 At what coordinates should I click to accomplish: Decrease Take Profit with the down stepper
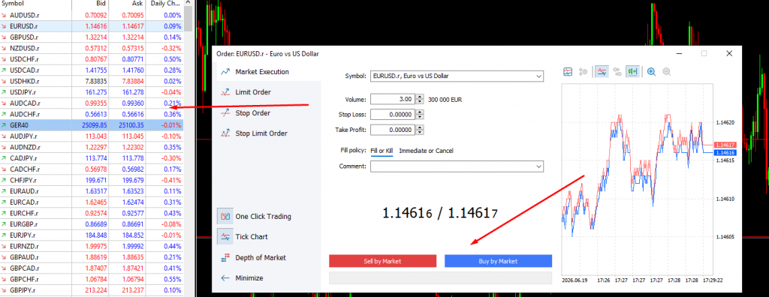[420, 132]
